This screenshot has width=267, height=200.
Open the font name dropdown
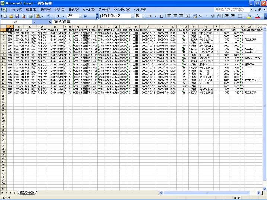[x=133, y=16]
